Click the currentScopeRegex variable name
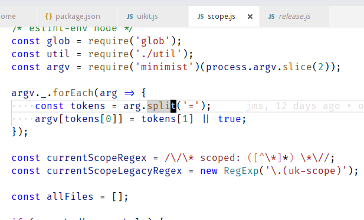Viewport: 364px width, 220px height. click(97, 158)
